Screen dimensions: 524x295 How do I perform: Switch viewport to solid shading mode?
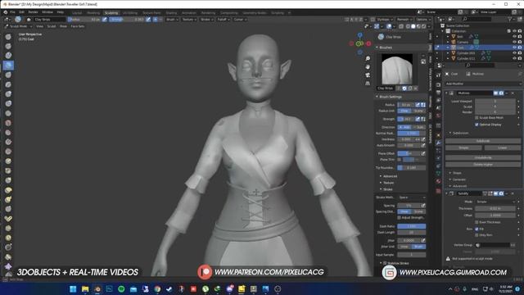(413, 26)
